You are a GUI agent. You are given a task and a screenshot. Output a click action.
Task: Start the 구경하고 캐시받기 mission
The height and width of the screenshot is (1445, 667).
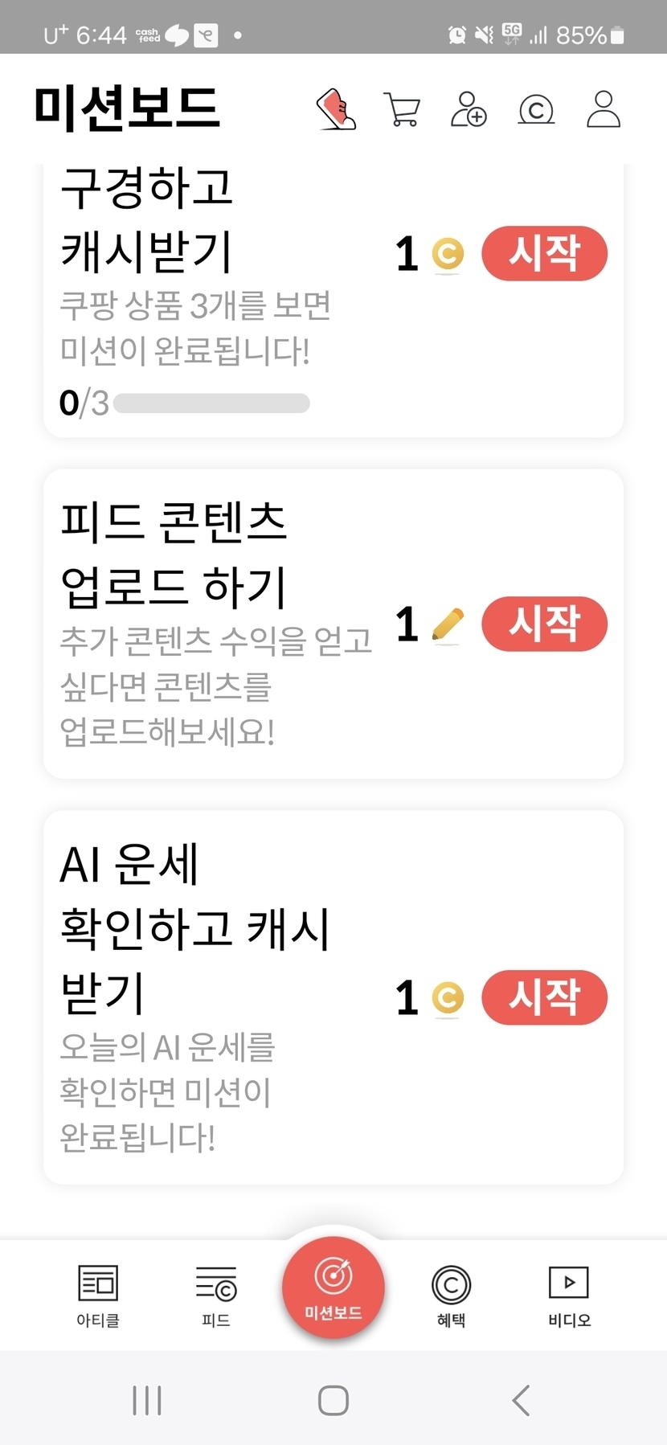pos(544,254)
